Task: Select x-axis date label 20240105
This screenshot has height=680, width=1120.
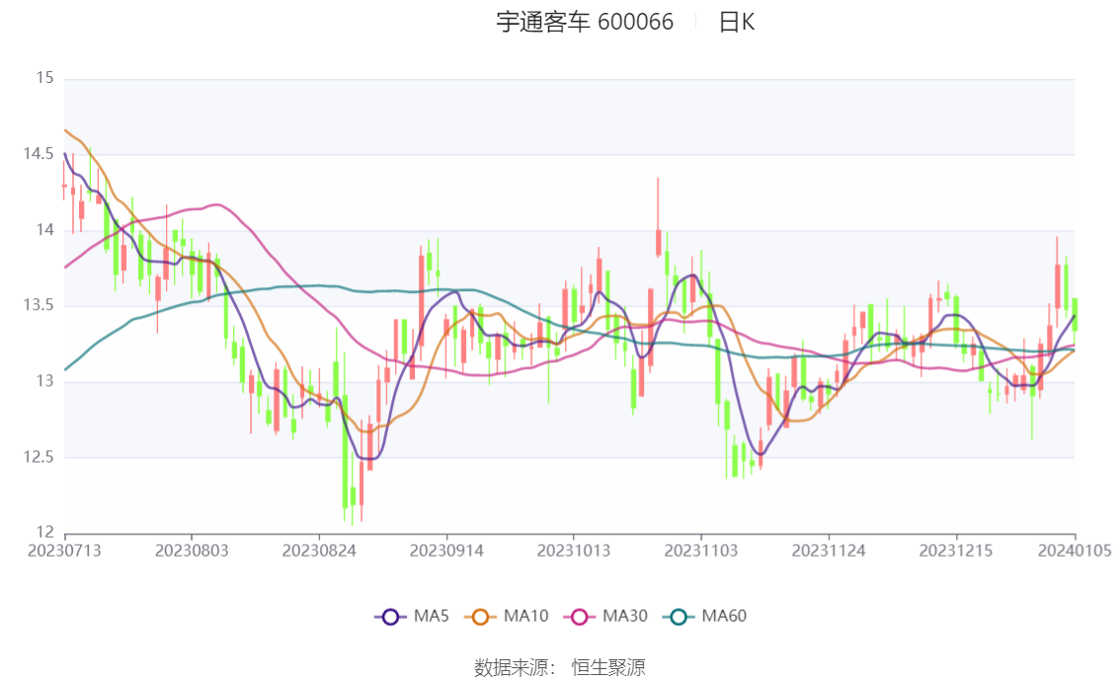Action: [x=1075, y=551]
